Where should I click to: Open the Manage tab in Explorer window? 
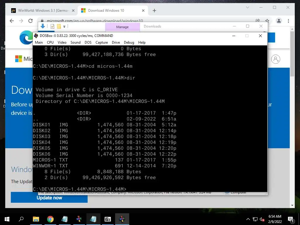(122, 27)
